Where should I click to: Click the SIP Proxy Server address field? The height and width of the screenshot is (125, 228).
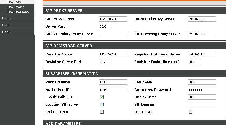(113, 19)
